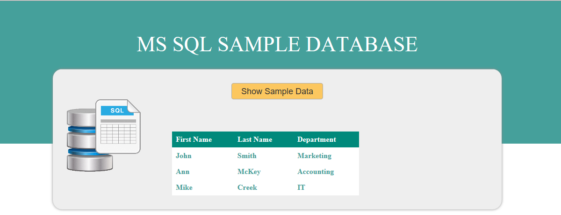Click the mini table grid in SQL document
Viewport: 561px width, 215px height.
(x=118, y=134)
